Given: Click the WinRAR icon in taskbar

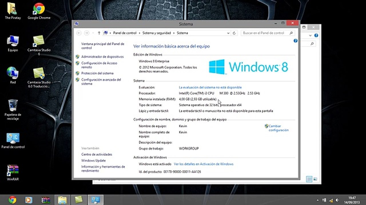Looking at the screenshot, I should (46, 200).
